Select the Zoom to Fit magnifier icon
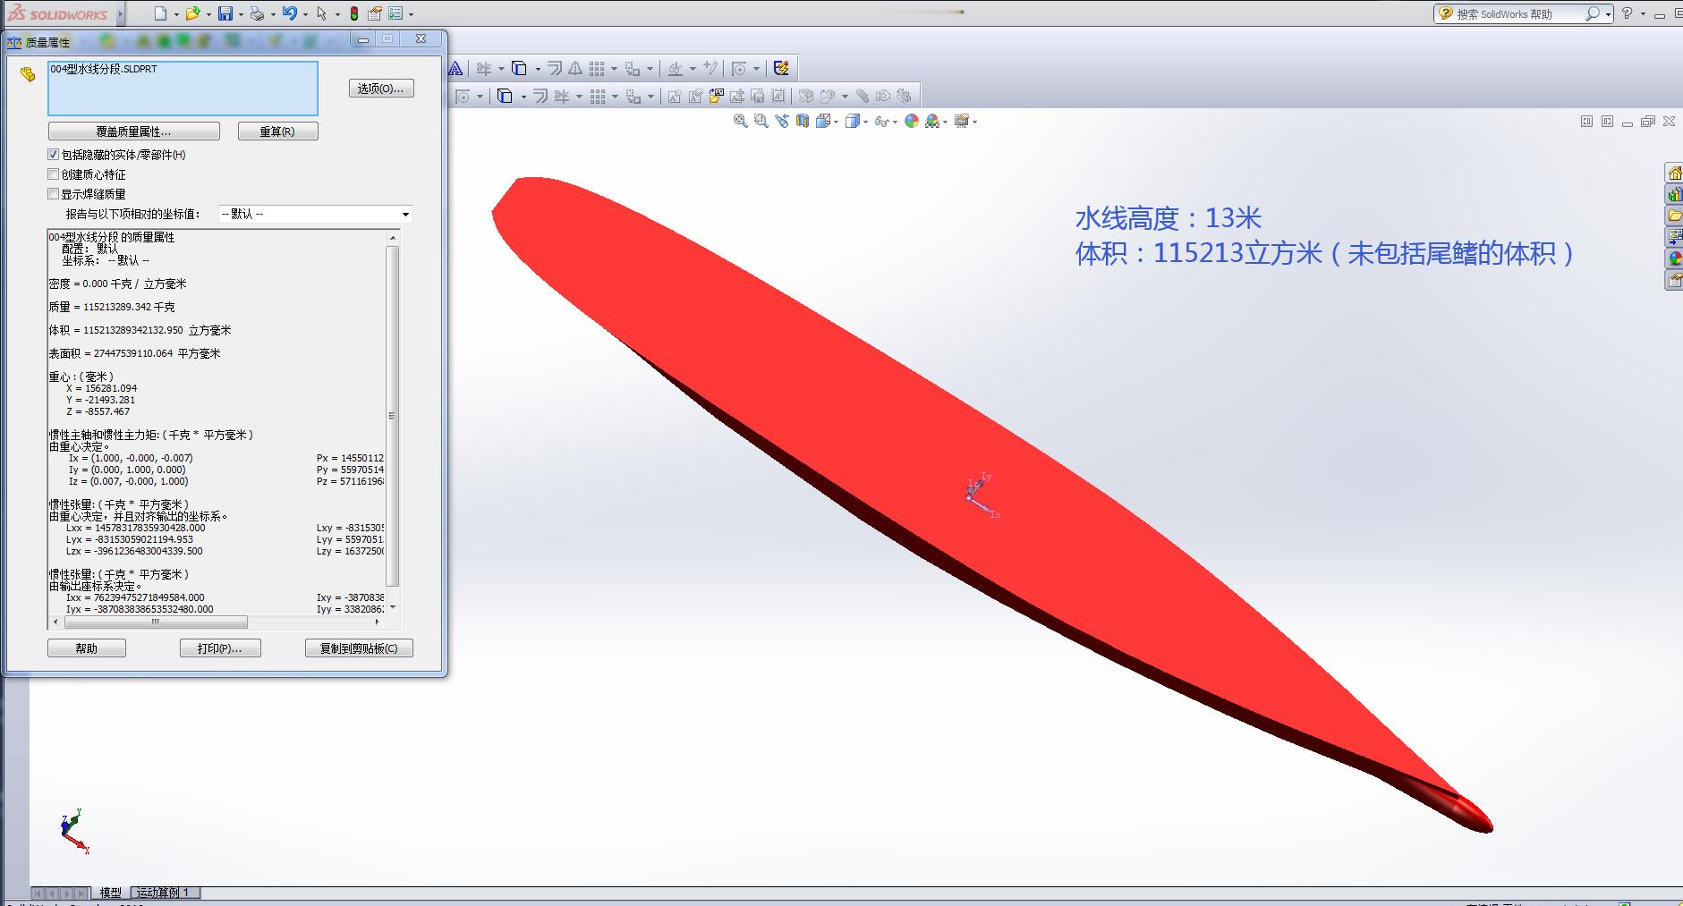The width and height of the screenshot is (1683, 906). point(740,121)
